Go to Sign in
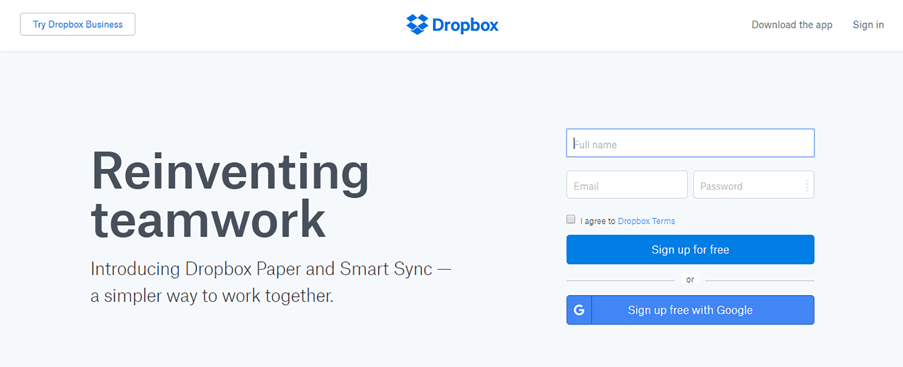 click(x=868, y=25)
